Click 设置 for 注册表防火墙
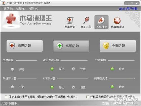The height and width of the screenshot is (106, 141). point(83,69)
